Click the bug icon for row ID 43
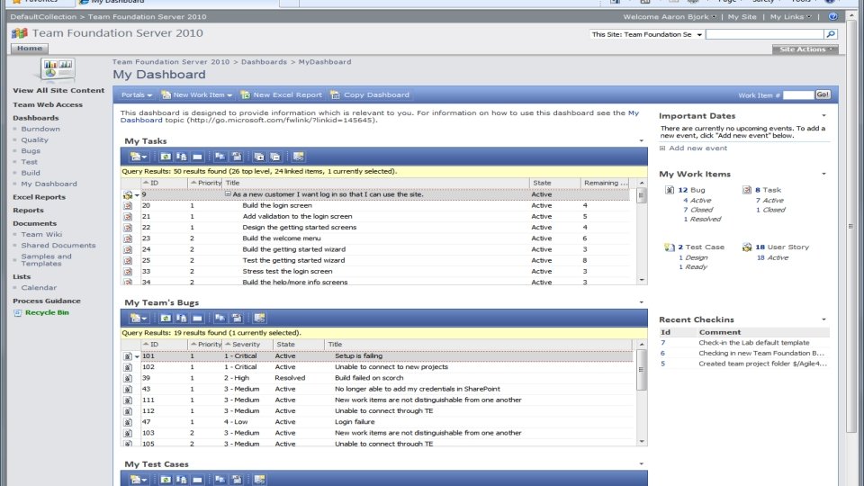Viewport: 864px width, 486px height. point(128,389)
